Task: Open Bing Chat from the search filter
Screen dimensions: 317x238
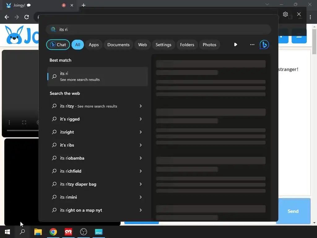Action: tap(58, 45)
